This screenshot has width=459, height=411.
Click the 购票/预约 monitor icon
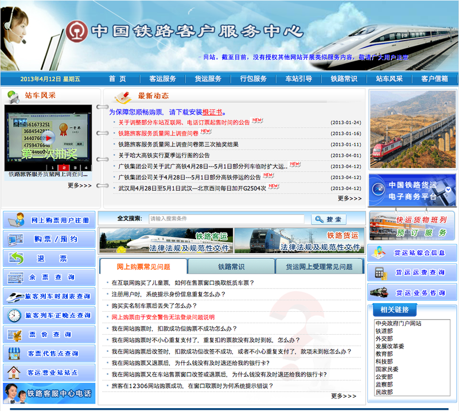pos(16,239)
